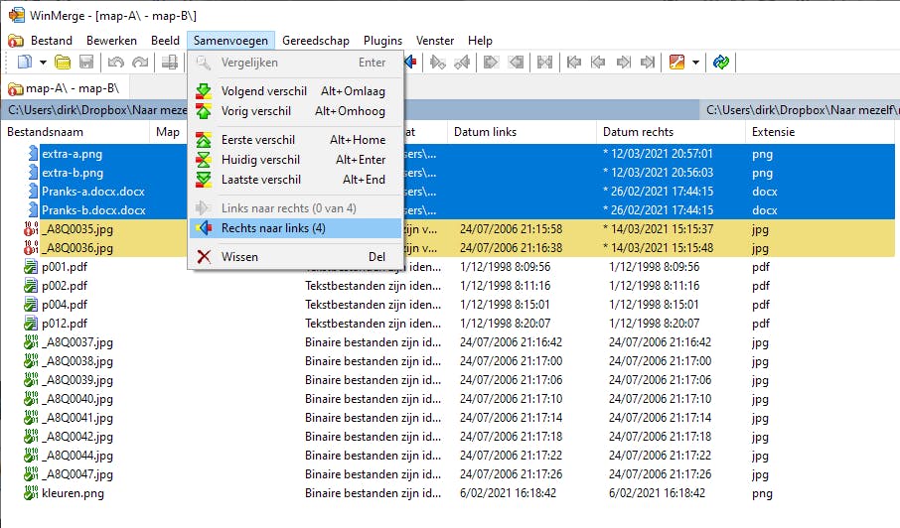
Task: Click the Copy left and advance toolbar icon
Action: tap(462, 62)
